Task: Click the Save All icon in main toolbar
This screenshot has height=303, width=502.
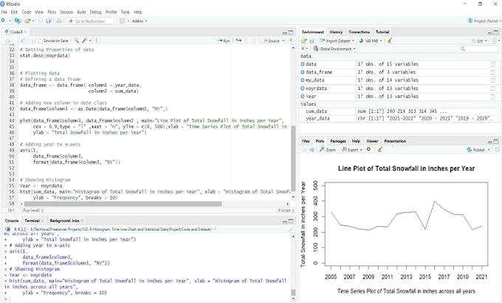Action: point(49,21)
